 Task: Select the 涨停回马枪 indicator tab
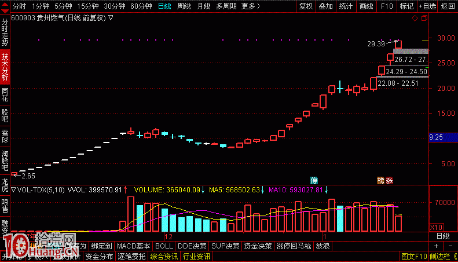coord(294,246)
